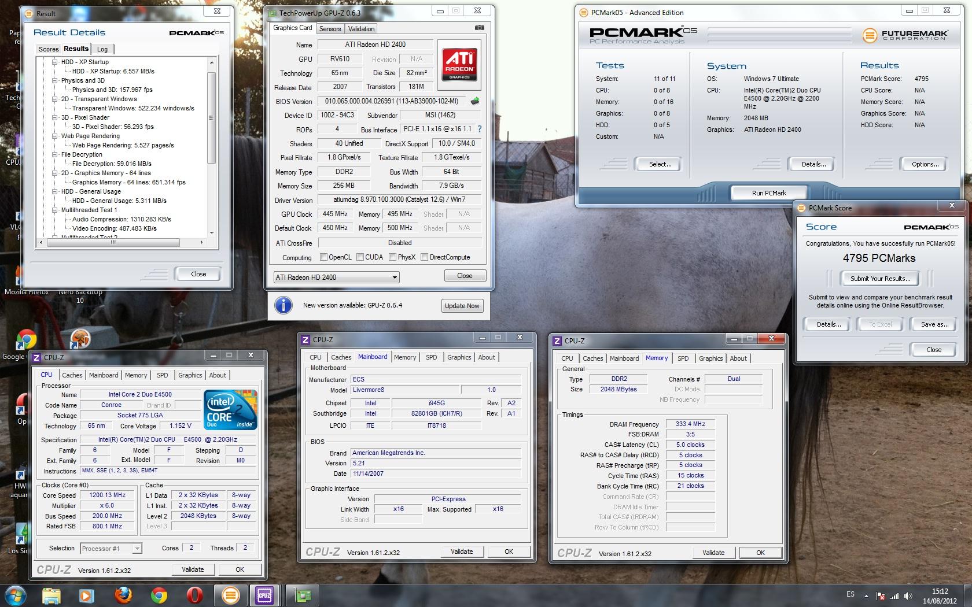Screen dimensions: 972x607
Task: Click the Futuremark logo in PCMark05
Action: tap(904, 35)
